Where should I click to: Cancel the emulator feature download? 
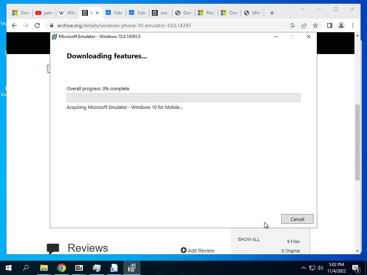click(297, 219)
